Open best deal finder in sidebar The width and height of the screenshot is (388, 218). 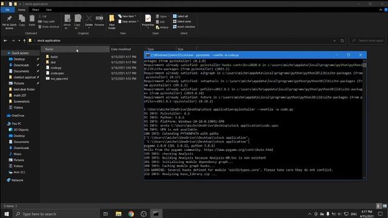coord(24,89)
